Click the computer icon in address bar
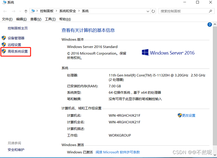This screenshot has height=158, width=217. (x=33, y=11)
